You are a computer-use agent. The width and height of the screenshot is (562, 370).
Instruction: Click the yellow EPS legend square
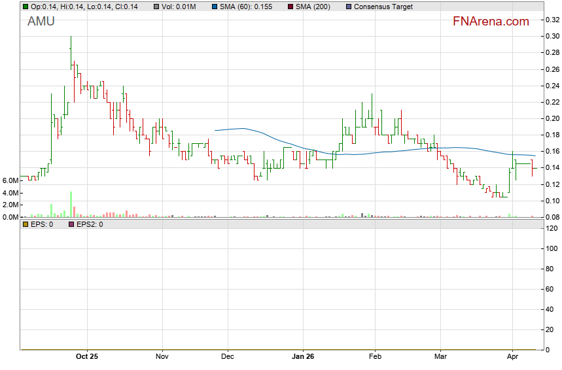coord(26,224)
